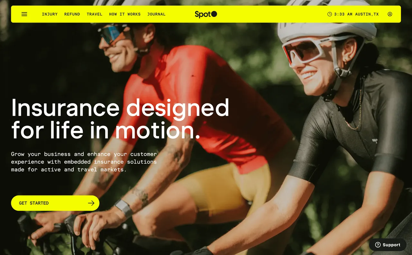
Task: Click the user account profile icon
Action: pyautogui.click(x=390, y=14)
